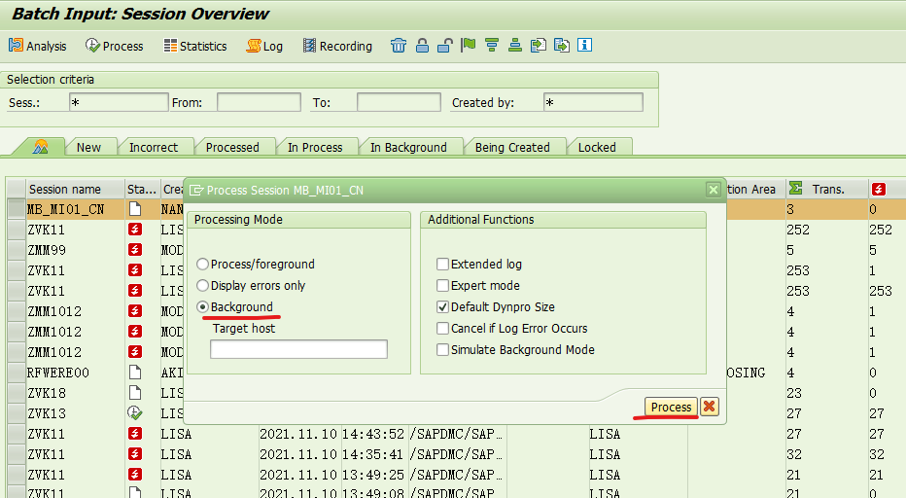Click the blue information icon in the toolbar
This screenshot has width=906, height=498.
click(x=585, y=45)
